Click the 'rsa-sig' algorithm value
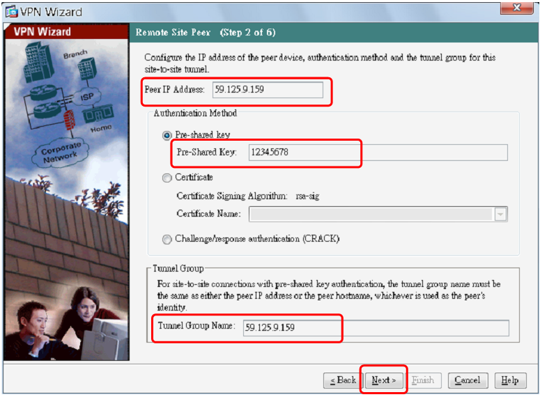 click(307, 196)
